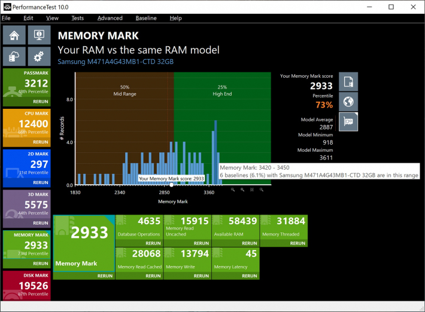
Task: Click the document report icon beside score
Action: [348, 81]
